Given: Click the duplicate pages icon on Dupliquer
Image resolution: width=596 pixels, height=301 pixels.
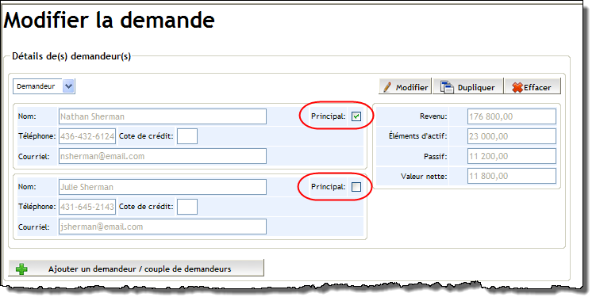Looking at the screenshot, I should pos(447,87).
